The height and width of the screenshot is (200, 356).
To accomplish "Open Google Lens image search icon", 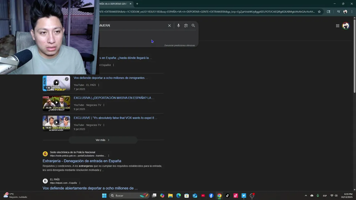I will point(186,26).
